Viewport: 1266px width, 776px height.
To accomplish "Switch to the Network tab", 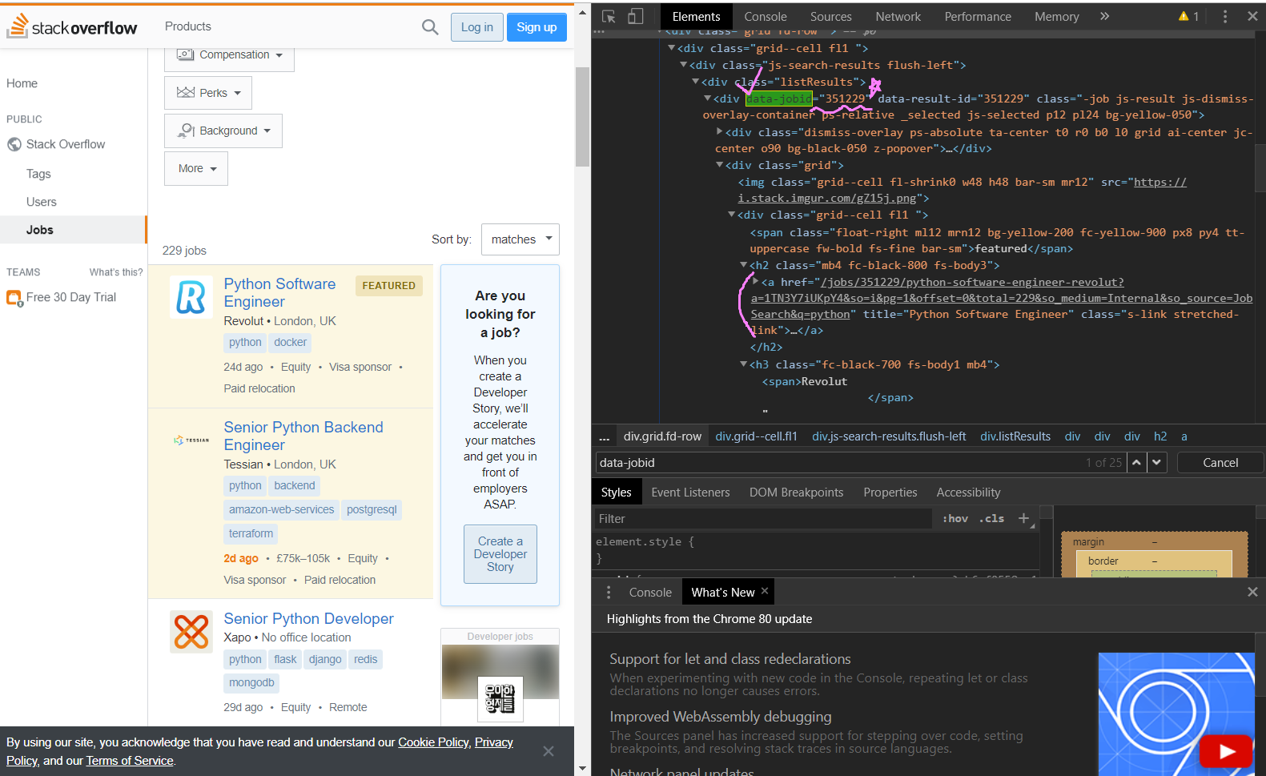I will 898,16.
